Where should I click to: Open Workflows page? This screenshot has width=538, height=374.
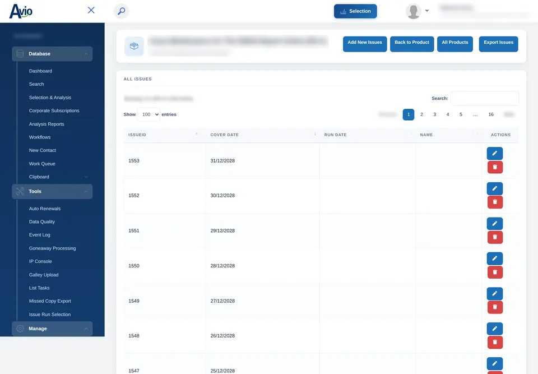click(40, 137)
